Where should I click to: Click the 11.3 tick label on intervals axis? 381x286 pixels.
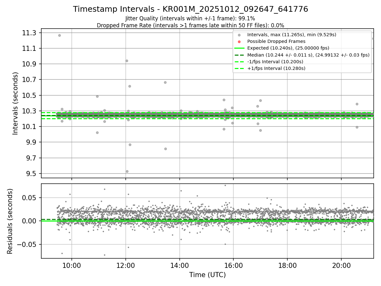30,33
